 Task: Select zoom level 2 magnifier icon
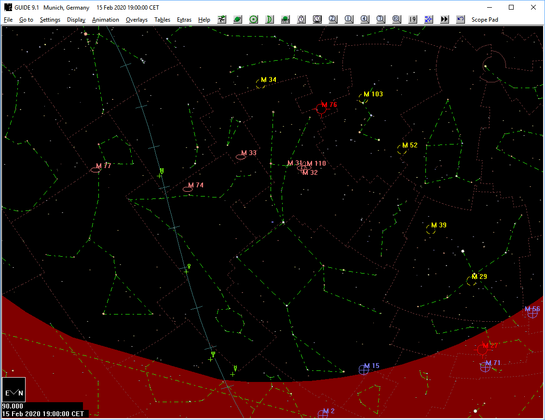point(333,19)
